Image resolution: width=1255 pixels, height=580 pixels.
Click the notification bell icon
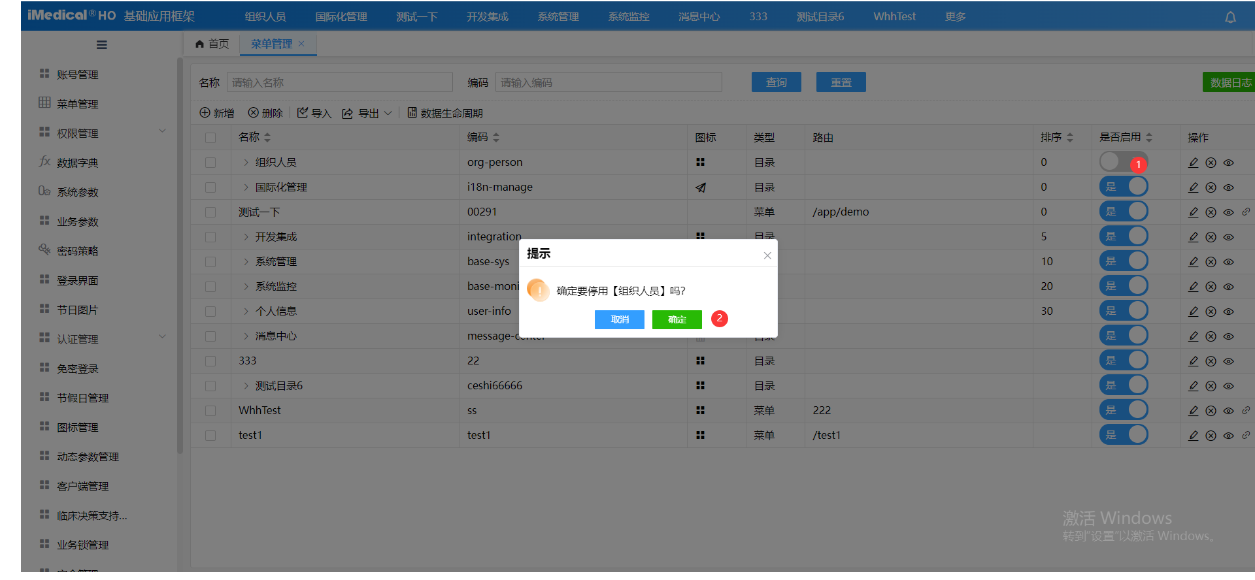point(1230,17)
